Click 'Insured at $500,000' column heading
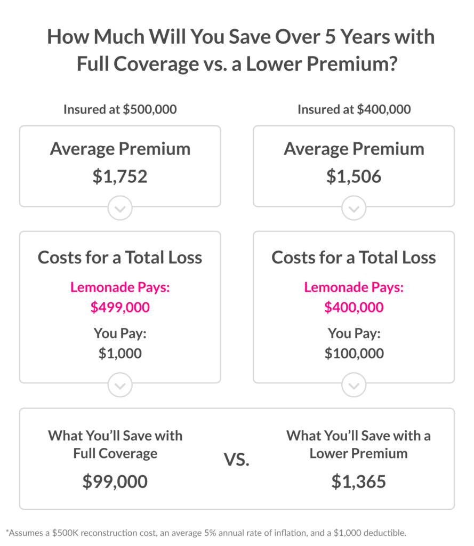This screenshot has width=474, height=546. click(120, 109)
